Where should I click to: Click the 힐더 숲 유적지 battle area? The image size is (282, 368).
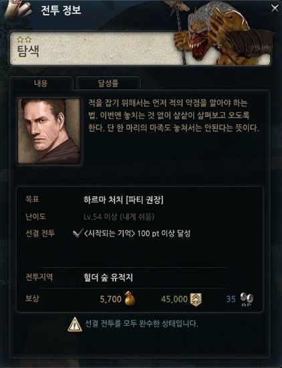point(108,278)
